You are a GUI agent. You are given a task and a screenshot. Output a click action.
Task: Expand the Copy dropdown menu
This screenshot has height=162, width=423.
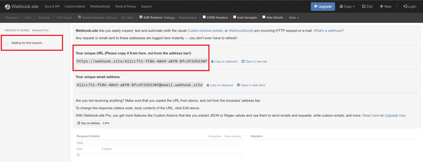point(347,7)
